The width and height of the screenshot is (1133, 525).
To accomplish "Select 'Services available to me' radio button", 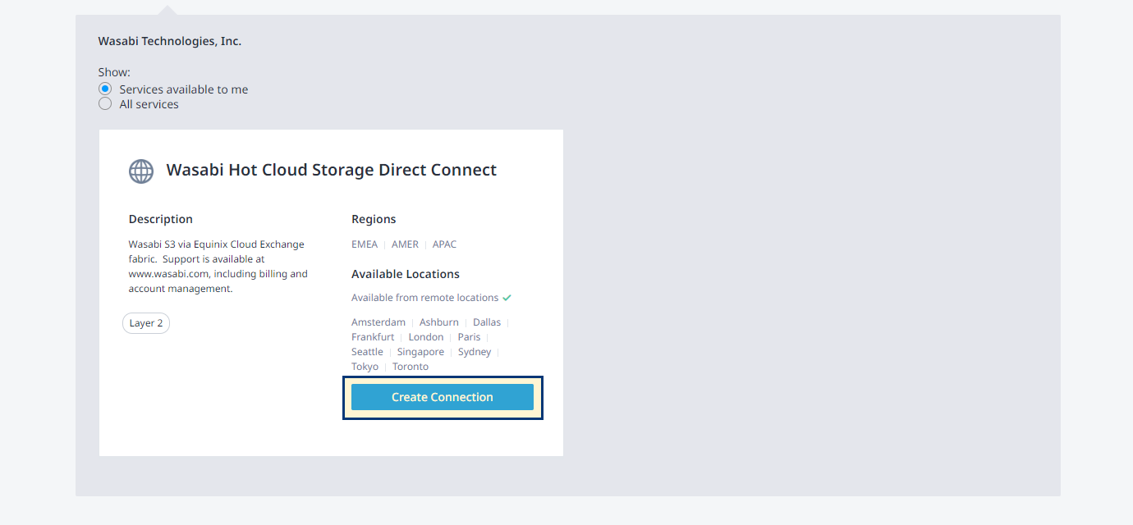I will (105, 89).
